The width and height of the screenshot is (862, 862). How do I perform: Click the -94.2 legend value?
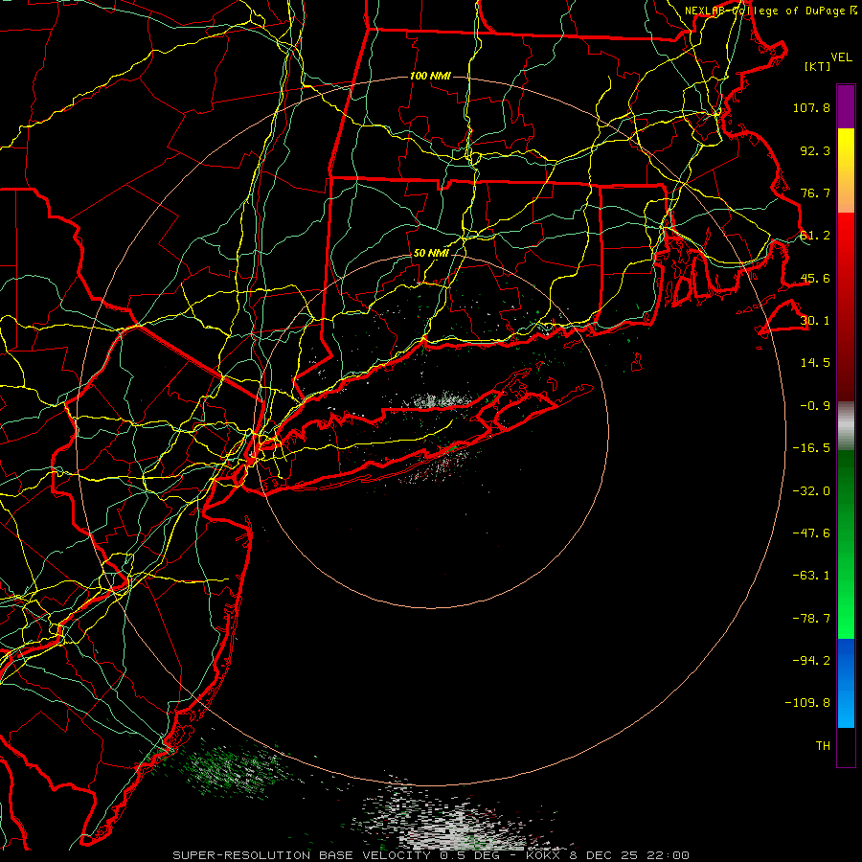click(x=811, y=661)
